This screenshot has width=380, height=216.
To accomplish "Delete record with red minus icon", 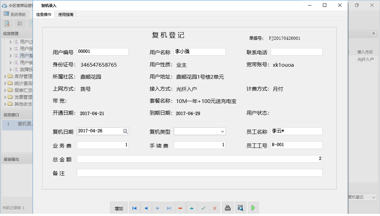I will [x=180, y=208].
